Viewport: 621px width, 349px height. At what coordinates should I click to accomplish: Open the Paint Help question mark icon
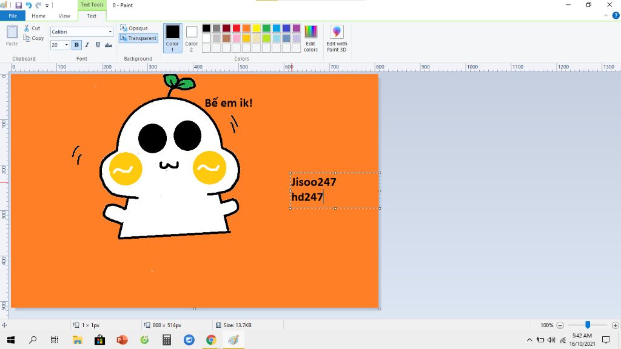(x=616, y=15)
